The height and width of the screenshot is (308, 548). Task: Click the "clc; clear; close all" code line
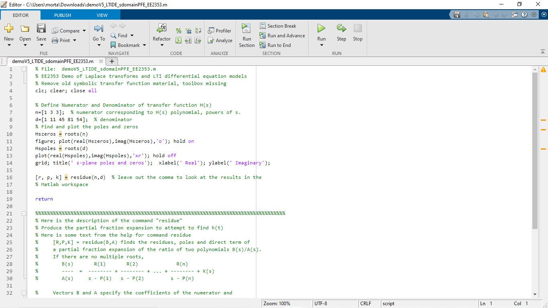[66, 91]
